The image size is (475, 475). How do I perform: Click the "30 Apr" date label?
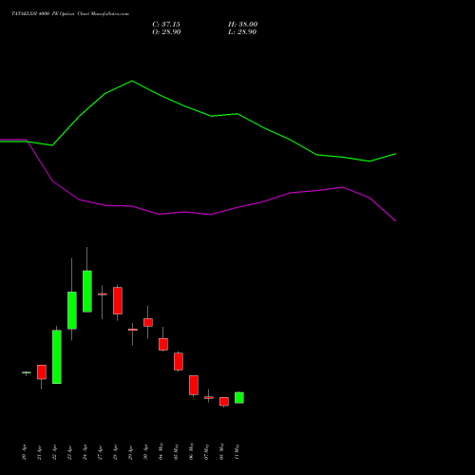(146, 452)
